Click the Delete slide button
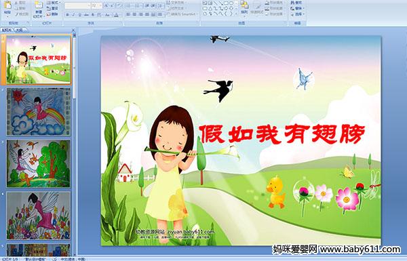Viewport: 407px width, 261px height. (52, 14)
